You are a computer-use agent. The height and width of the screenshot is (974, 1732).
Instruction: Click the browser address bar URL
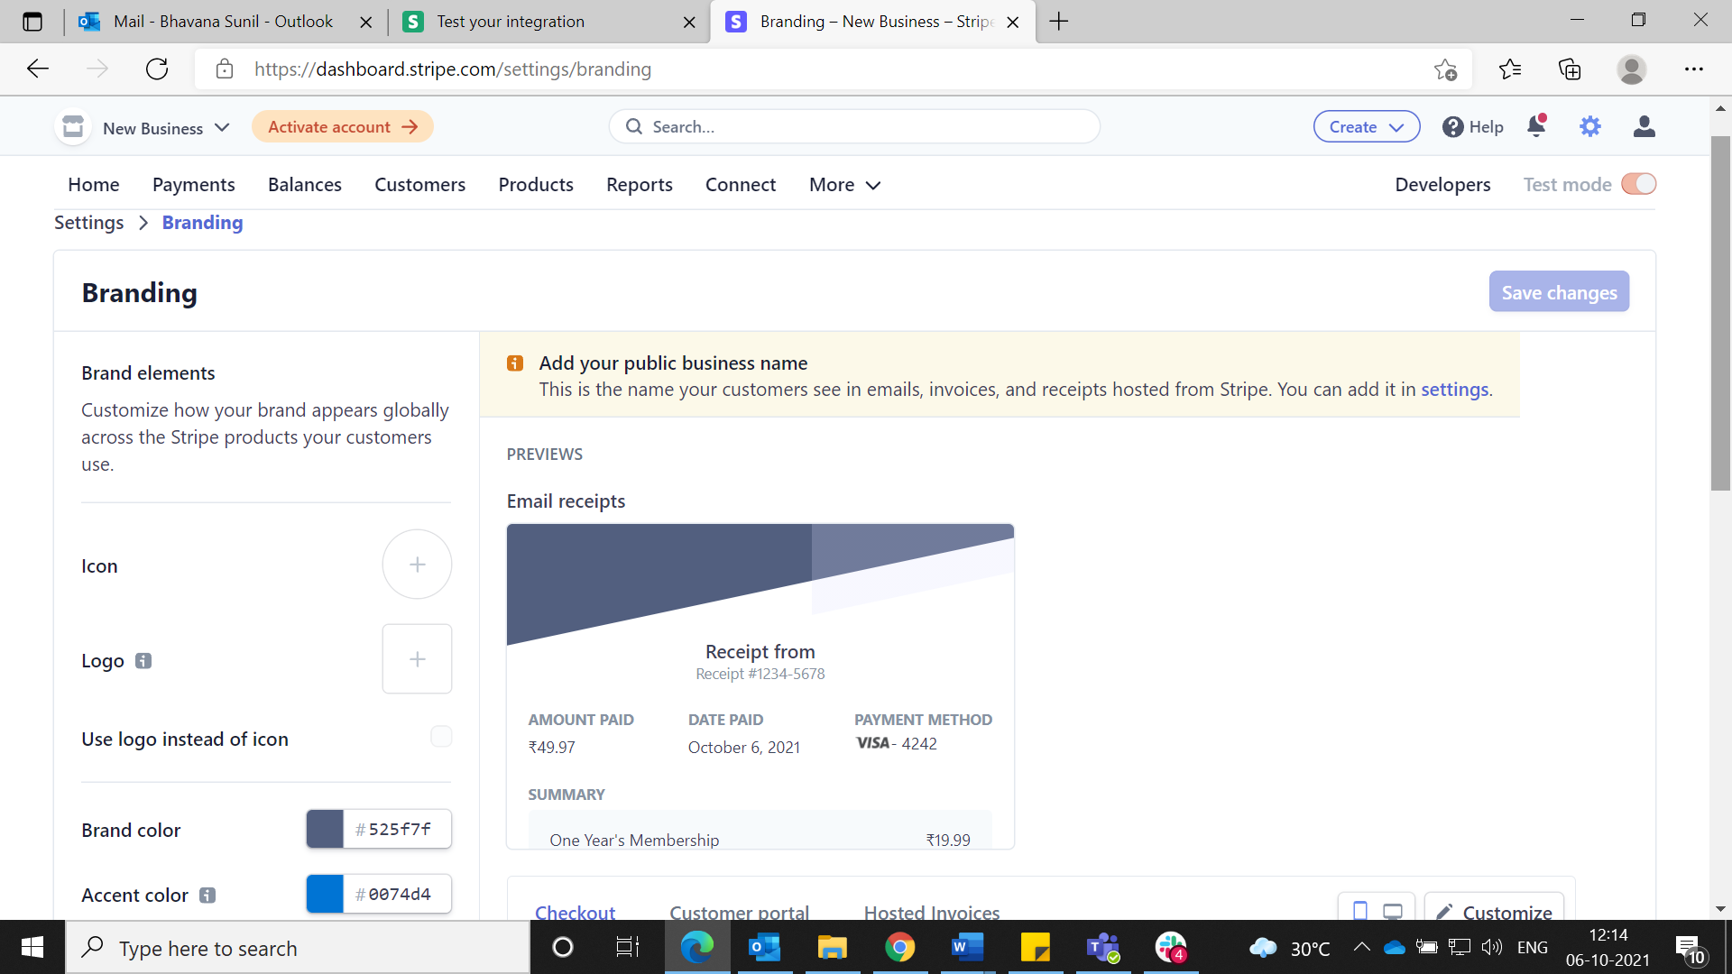click(453, 69)
